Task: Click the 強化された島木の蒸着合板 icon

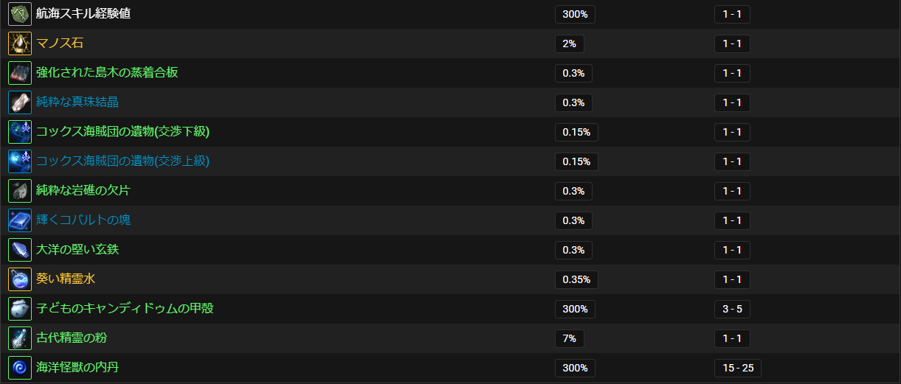Action: 20,73
